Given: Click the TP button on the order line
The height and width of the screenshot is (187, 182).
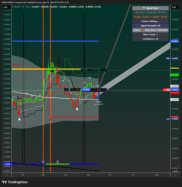Looking at the screenshot, I should (73, 89).
